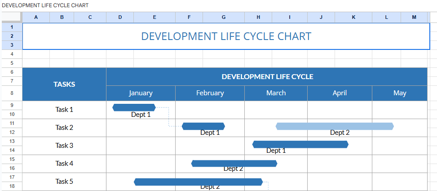437x191 pixels.
Task: Select column E header
Action: 154,17
